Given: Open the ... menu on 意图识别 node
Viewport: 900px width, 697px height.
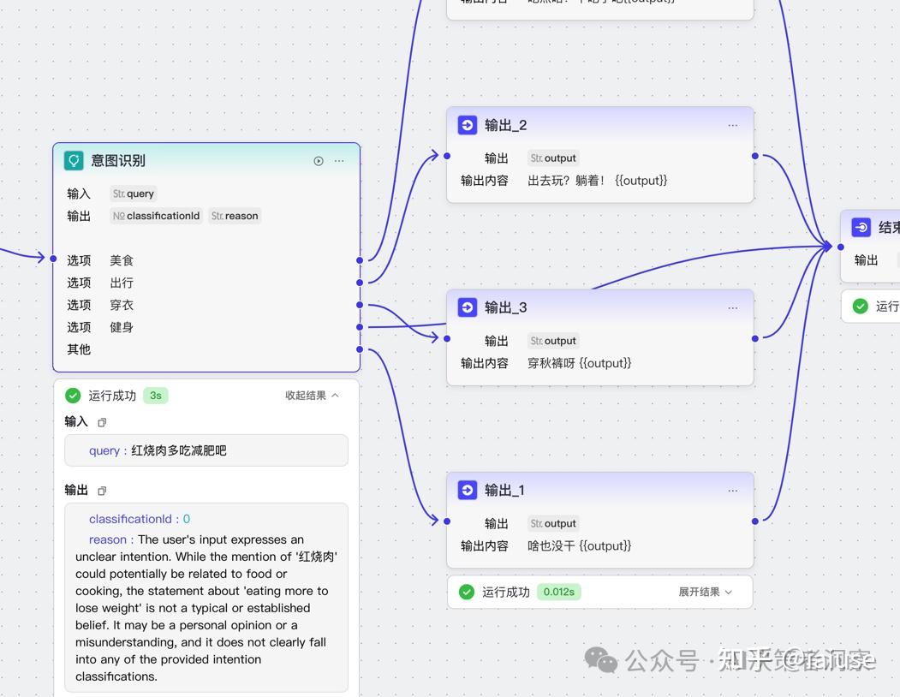Looking at the screenshot, I should (338, 160).
